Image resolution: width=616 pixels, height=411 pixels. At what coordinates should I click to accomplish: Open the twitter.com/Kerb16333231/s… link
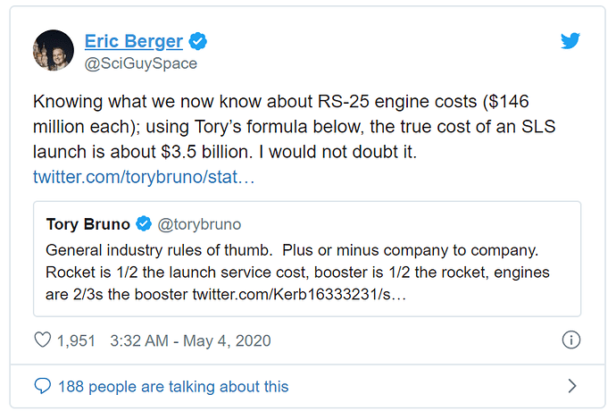[299, 293]
